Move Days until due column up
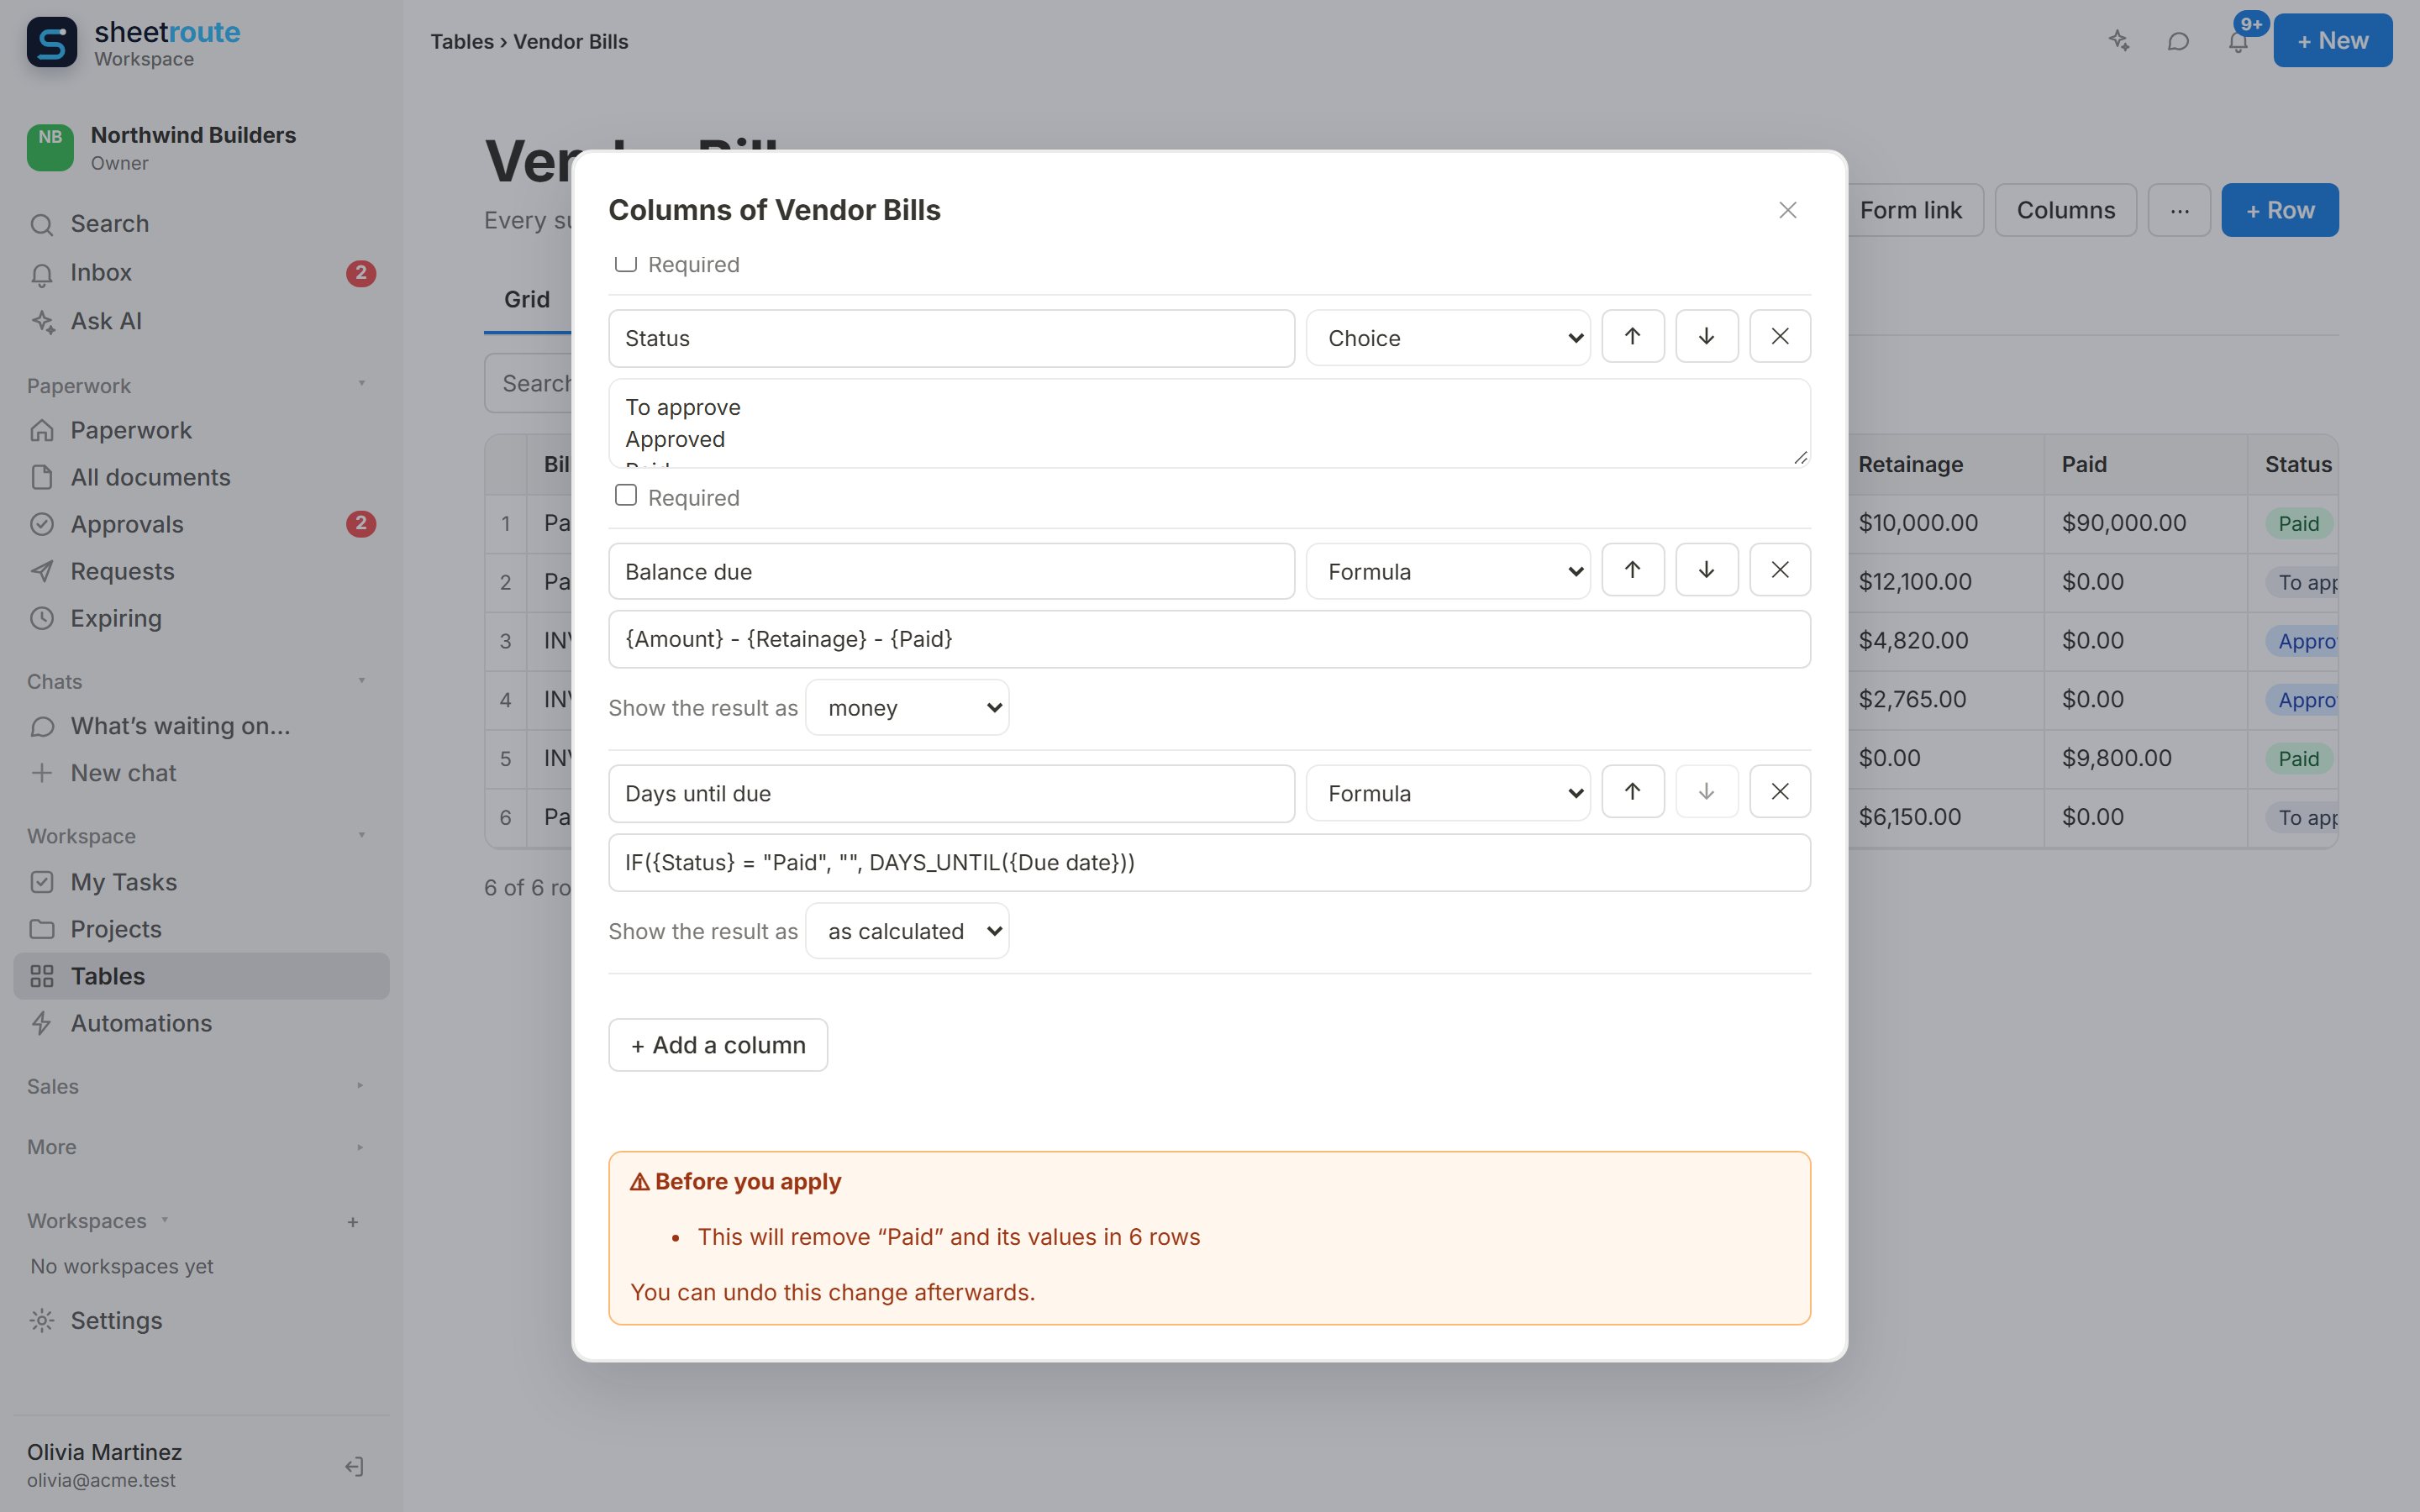Screen dimensions: 2420x1512 point(1632,792)
